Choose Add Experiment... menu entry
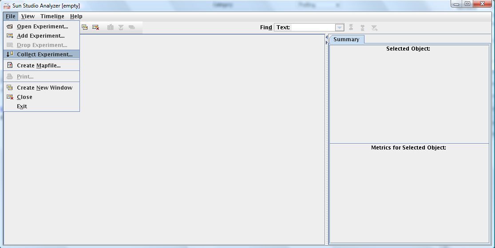 click(x=41, y=35)
